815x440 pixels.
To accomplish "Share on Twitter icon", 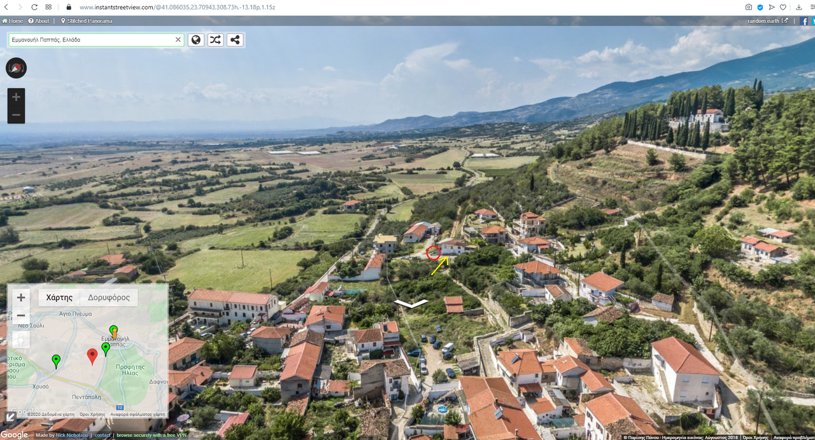I will (812, 21).
